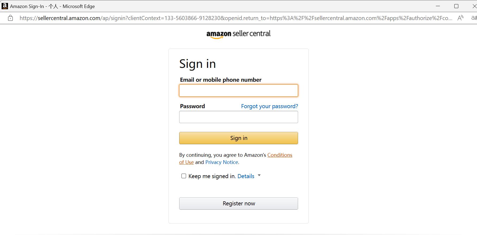This screenshot has height=235, width=477.
Task: Click the Sign in button
Action: [238, 138]
